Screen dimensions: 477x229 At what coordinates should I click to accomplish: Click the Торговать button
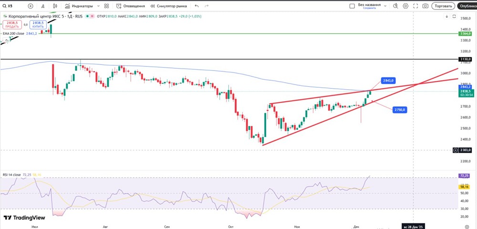click(x=443, y=6)
